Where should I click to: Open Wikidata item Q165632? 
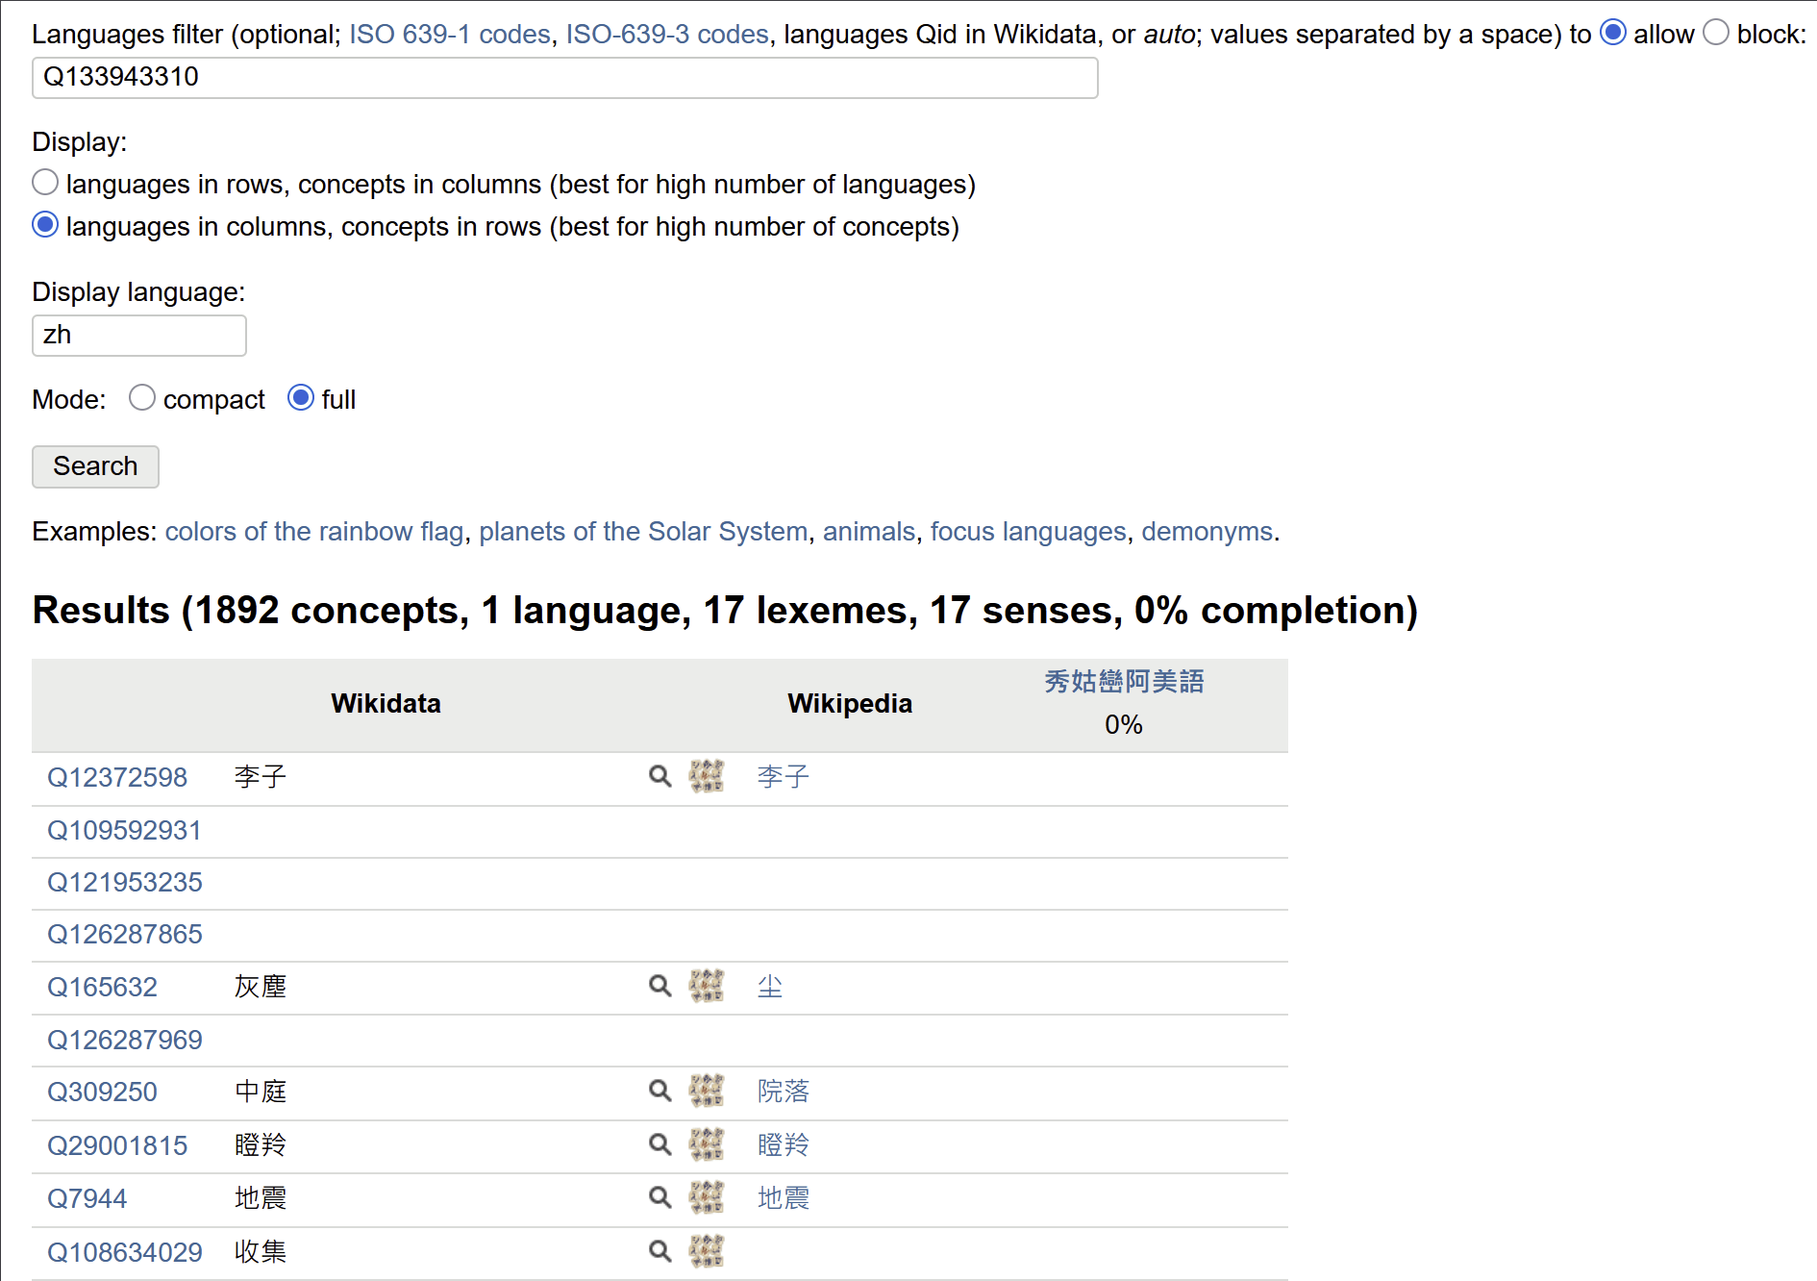102,987
